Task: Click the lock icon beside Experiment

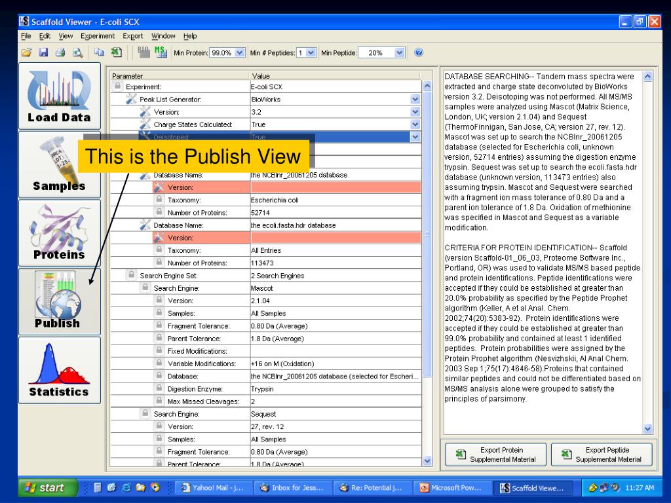Action: coord(117,86)
